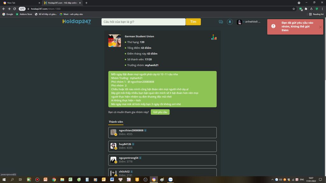This screenshot has width=326, height=183.
Task: Open File Explorer from the taskbar
Action: tap(62, 180)
